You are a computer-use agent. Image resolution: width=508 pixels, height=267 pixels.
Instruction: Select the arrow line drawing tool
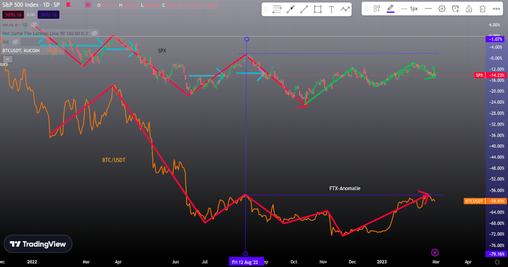[291, 9]
